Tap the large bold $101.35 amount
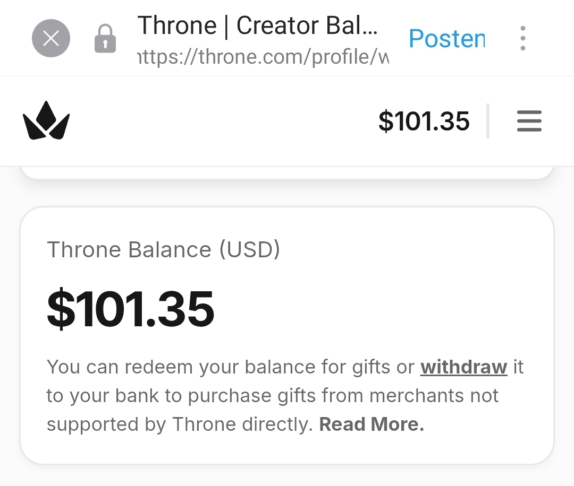This screenshot has height=486, width=574. [131, 310]
